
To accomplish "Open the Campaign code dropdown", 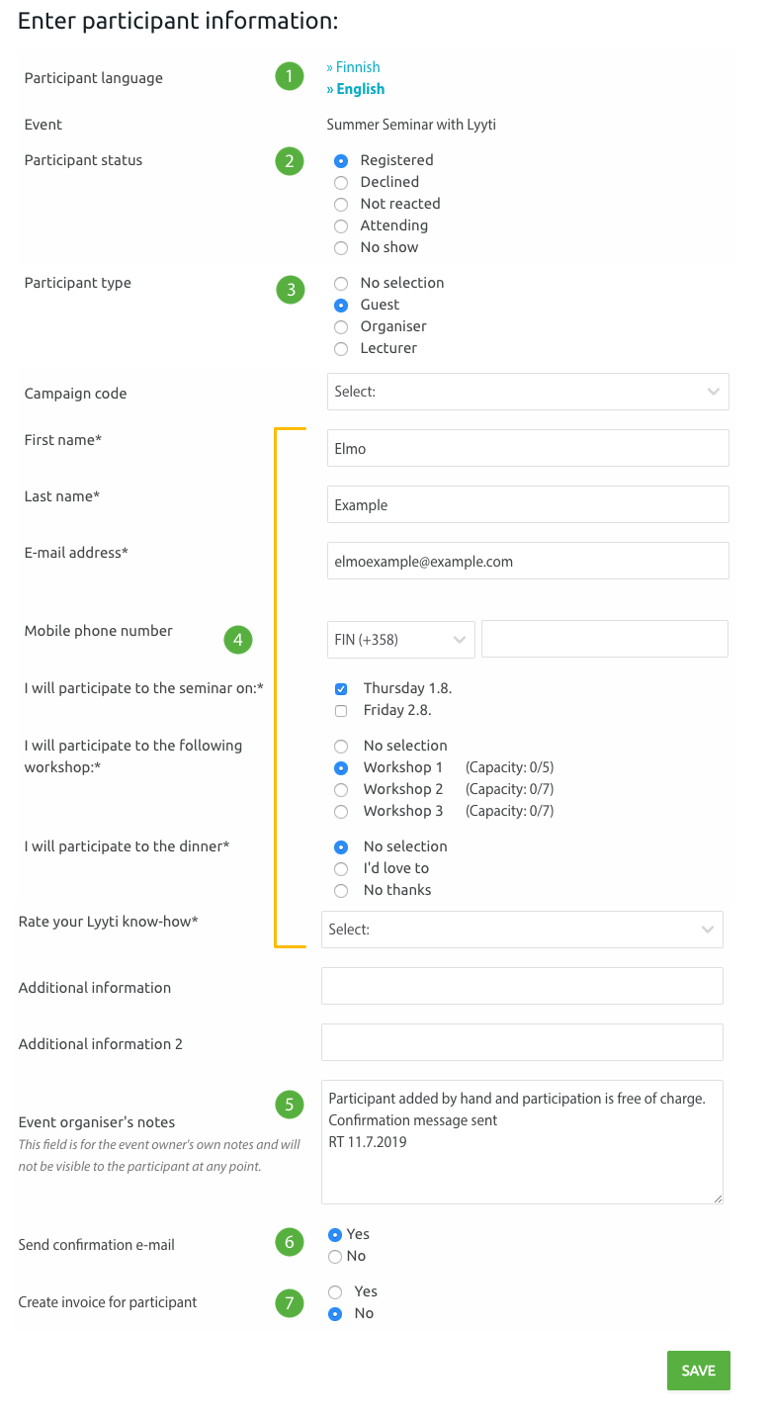I will 528,392.
